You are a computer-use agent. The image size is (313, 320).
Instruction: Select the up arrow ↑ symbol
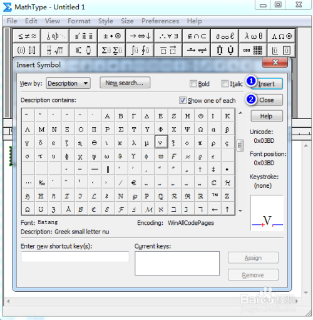[x=227, y=209]
